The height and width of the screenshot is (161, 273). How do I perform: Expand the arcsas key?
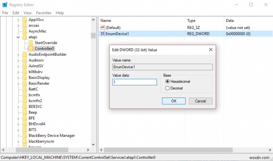(x=18, y=26)
